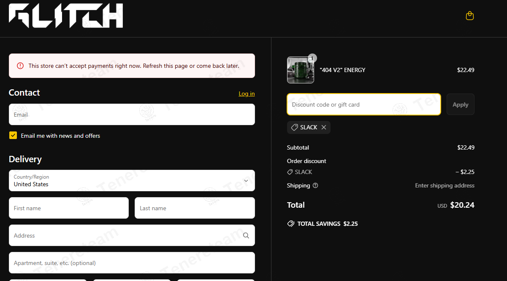Click the Delivery section heading

25,159
